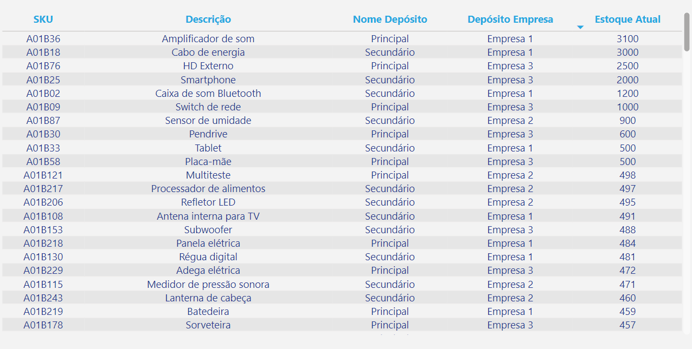The width and height of the screenshot is (692, 349).
Task: Select the Tablet description cell
Action: [x=208, y=147]
